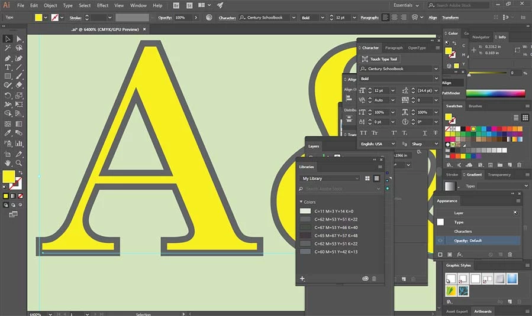Open the File menu
Viewport: 532px width, 316px height.
point(21,5)
